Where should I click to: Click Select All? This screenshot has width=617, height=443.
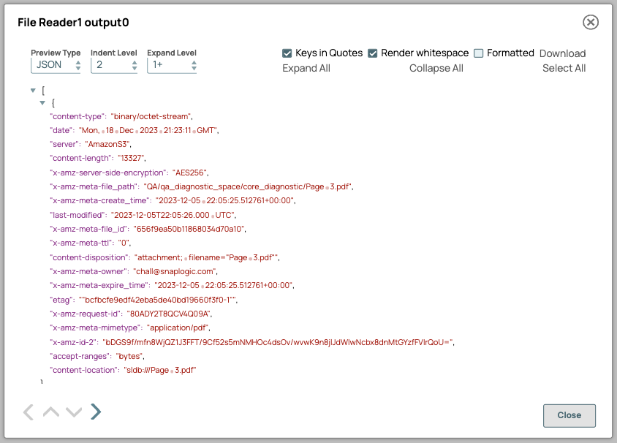click(x=564, y=68)
